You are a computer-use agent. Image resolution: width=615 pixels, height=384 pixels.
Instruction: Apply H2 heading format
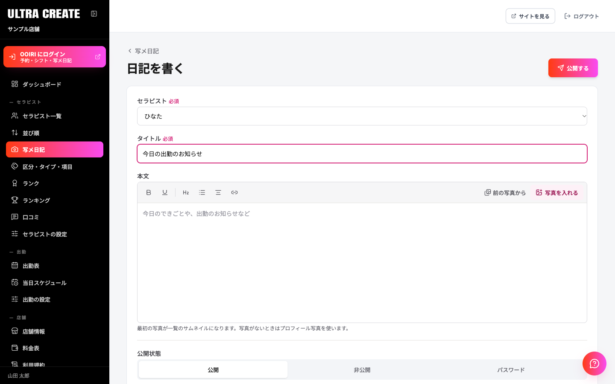click(186, 192)
